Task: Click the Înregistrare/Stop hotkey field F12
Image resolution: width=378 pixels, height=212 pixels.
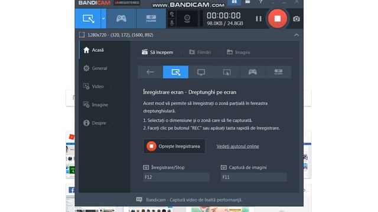Action: [x=176, y=177]
